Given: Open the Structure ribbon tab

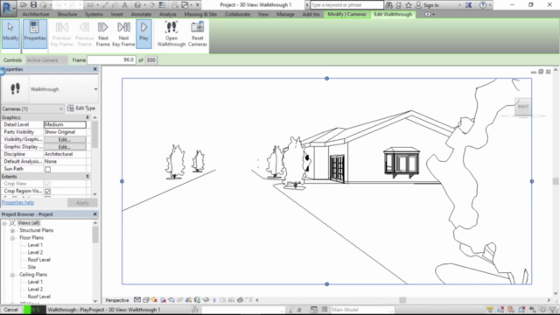Looking at the screenshot, I should (x=67, y=14).
